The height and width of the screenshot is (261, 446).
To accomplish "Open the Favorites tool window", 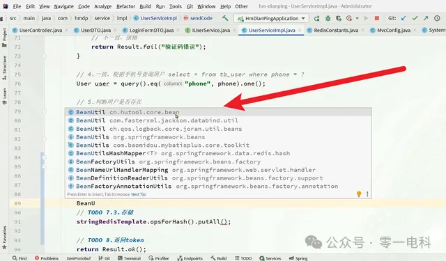I will [x=5, y=238].
